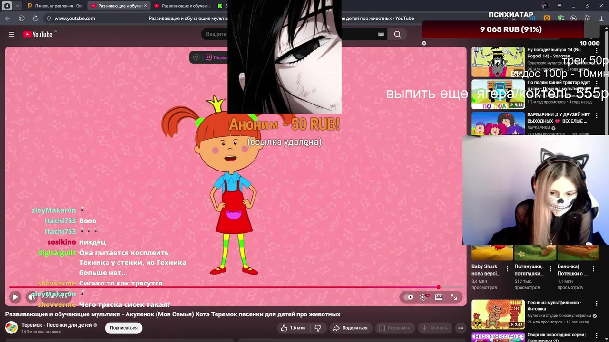Image resolution: width=609 pixels, height=342 pixels.
Task: Open the player settings gear
Action: [423, 297]
